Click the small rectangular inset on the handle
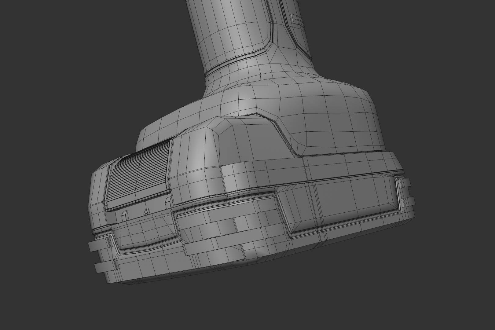 point(296,20)
